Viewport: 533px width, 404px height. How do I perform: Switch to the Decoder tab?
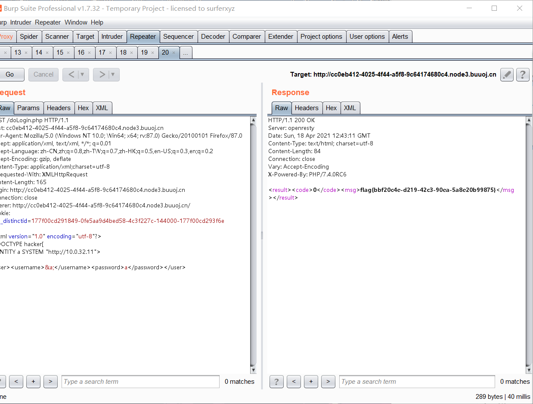tap(213, 37)
